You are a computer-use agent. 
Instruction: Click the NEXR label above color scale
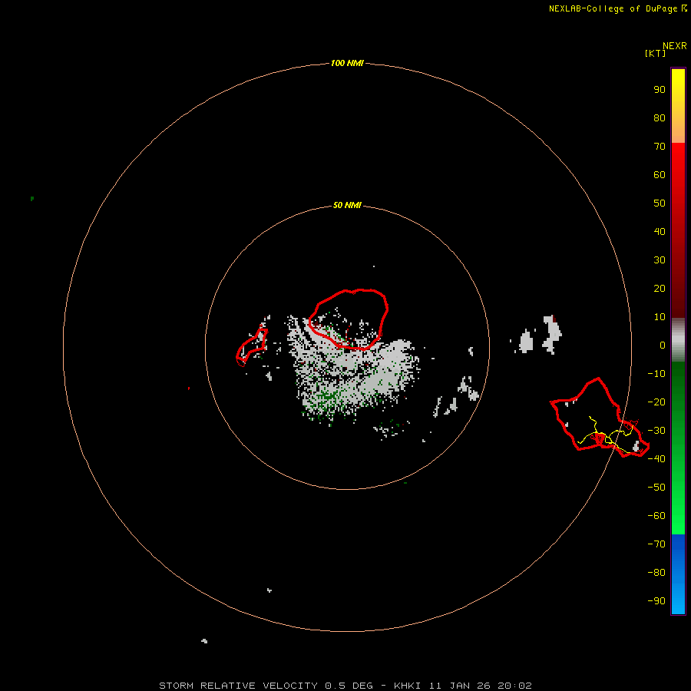tap(674, 46)
